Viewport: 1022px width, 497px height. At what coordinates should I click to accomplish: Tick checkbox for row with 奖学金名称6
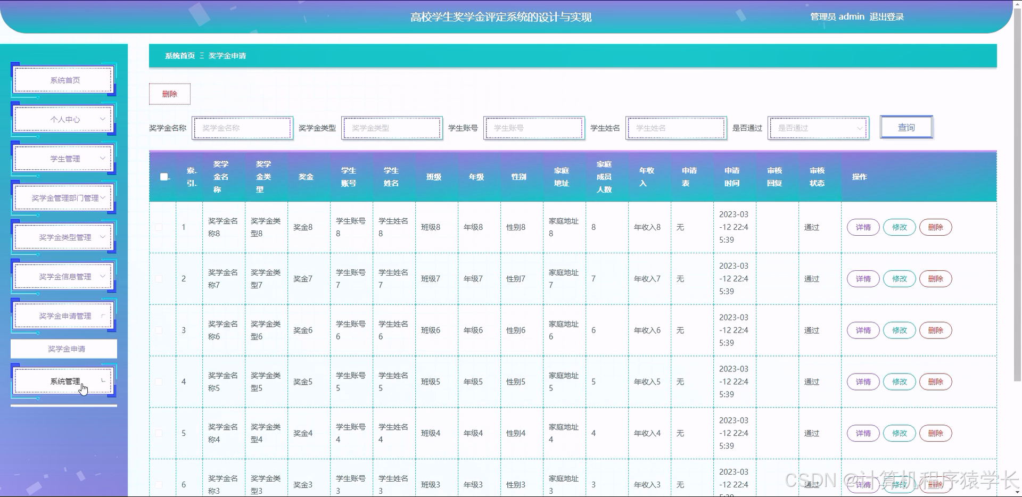point(159,330)
